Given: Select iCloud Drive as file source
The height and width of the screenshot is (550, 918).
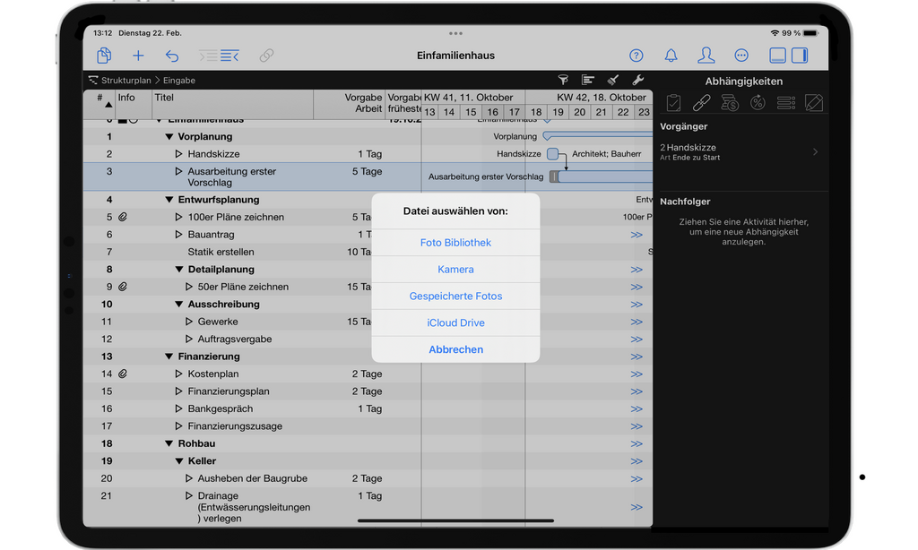Looking at the screenshot, I should 455,322.
